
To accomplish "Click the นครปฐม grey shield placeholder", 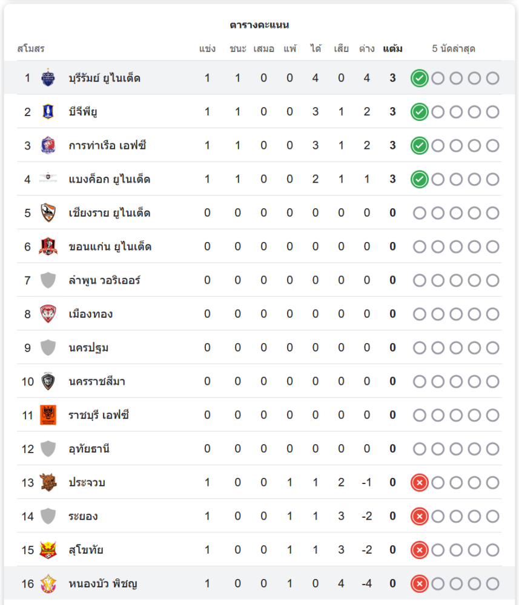I will [x=48, y=347].
